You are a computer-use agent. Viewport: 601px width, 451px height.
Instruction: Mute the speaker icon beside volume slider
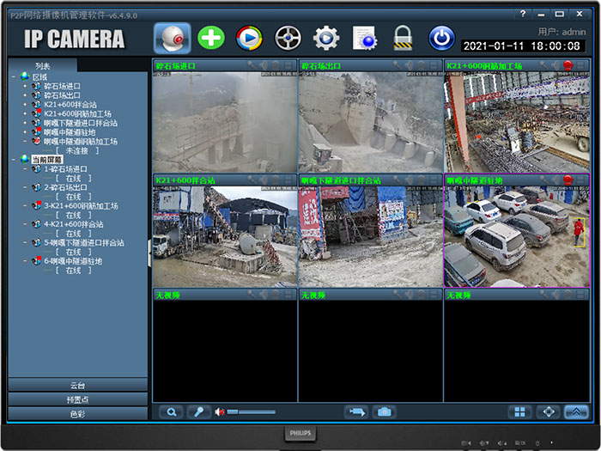(220, 412)
